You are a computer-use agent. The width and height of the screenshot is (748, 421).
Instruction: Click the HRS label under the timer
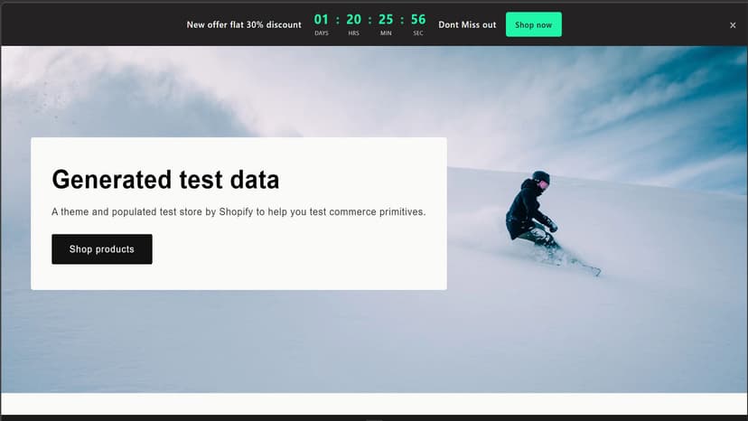[353, 33]
